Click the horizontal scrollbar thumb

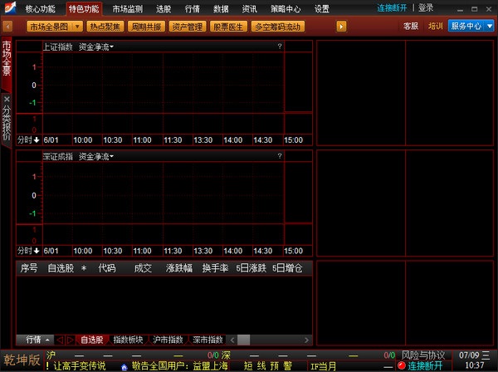point(243,340)
